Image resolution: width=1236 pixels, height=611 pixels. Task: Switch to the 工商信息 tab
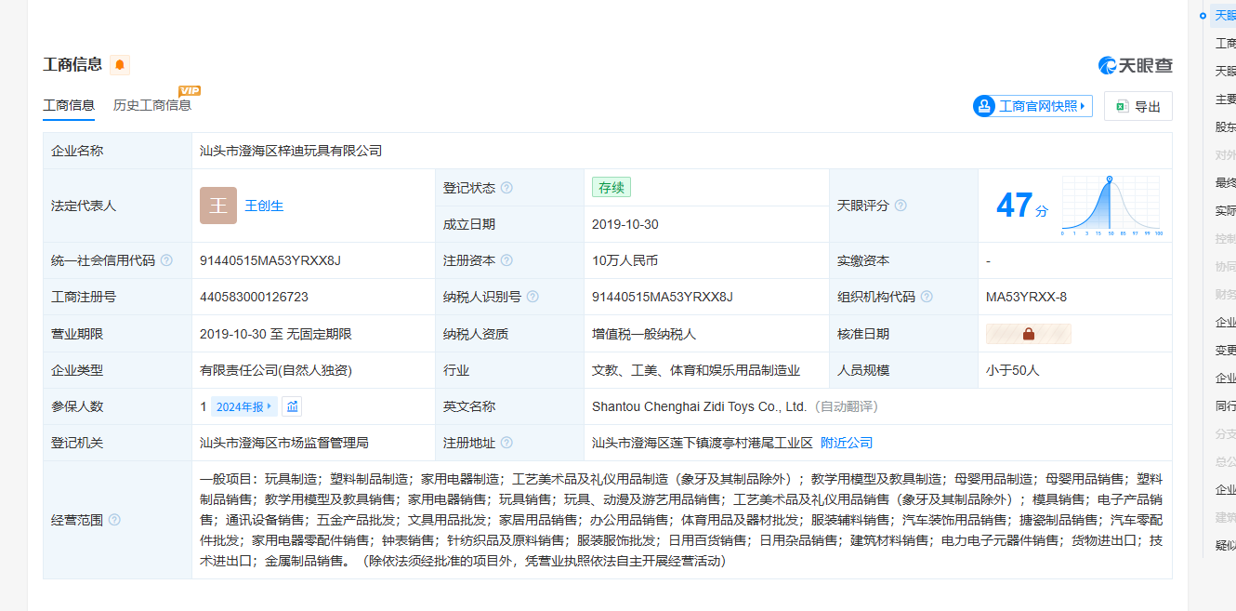coord(69,105)
